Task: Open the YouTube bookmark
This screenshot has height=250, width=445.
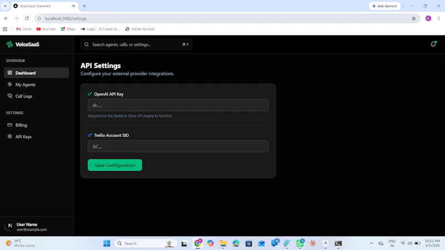Action: click(46, 29)
